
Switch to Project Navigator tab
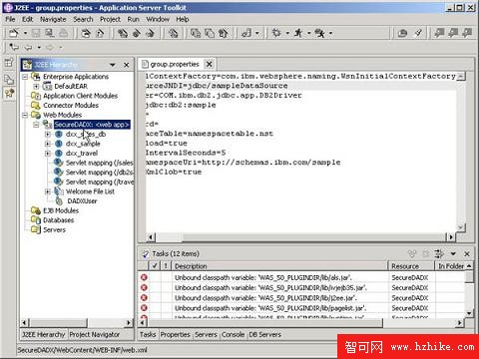[95, 334]
